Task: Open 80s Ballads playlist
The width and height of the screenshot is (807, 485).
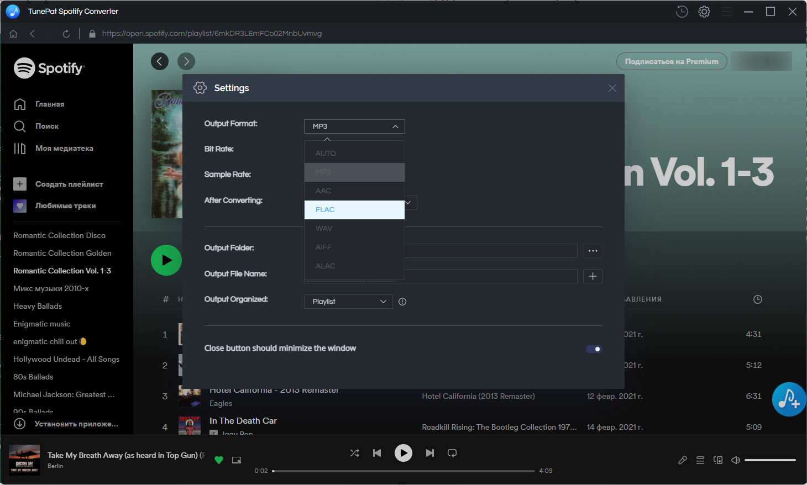Action: [x=33, y=377]
